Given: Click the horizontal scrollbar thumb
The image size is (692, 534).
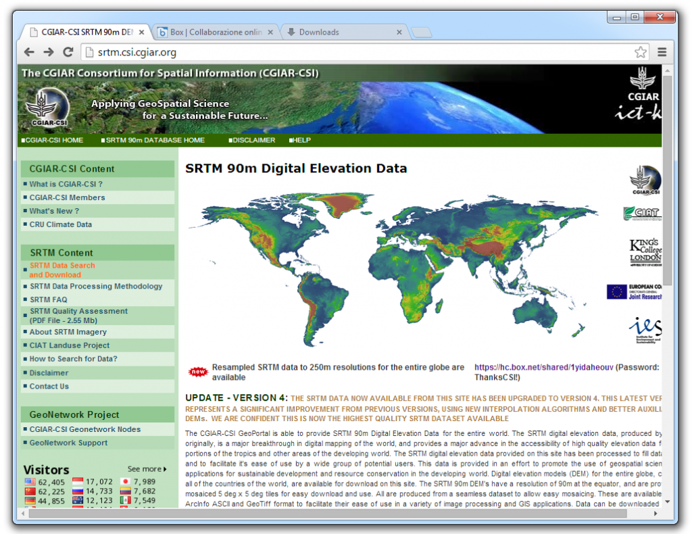Looking at the screenshot, I should (x=328, y=513).
